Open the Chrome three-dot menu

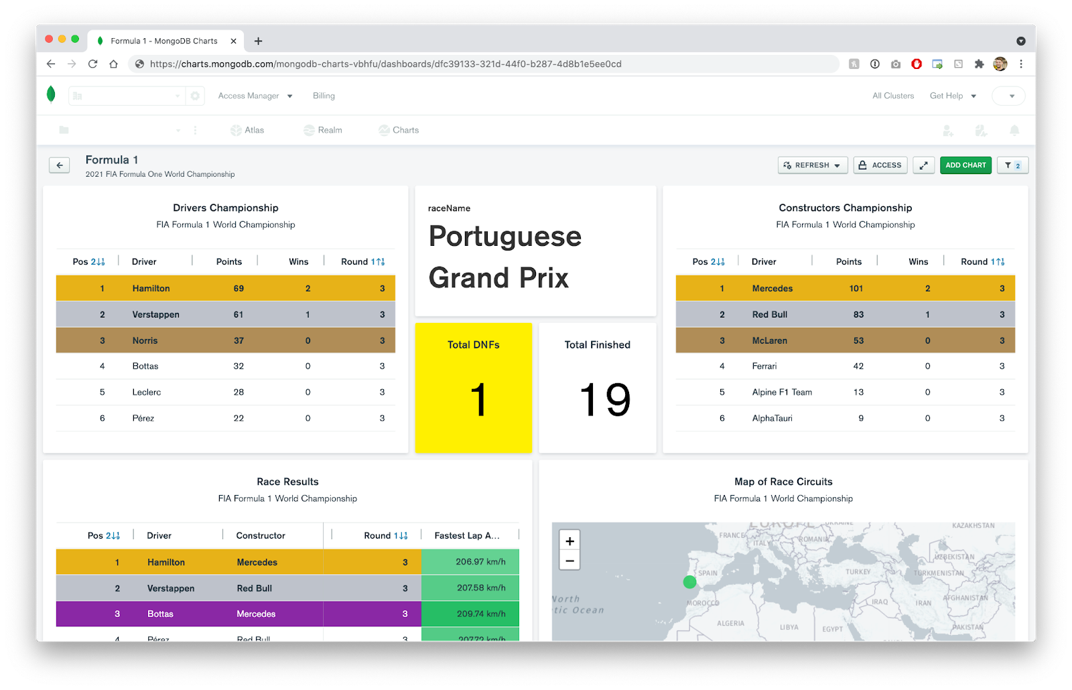point(1021,64)
